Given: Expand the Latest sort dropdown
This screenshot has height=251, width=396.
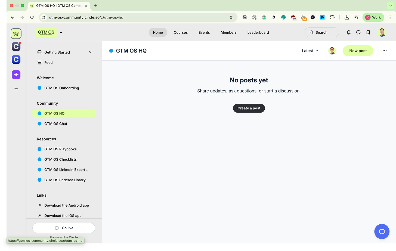Looking at the screenshot, I should pos(310,51).
